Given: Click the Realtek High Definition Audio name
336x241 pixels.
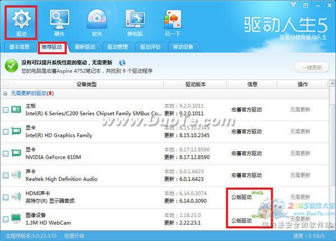Looking at the screenshot, I should [62, 179].
